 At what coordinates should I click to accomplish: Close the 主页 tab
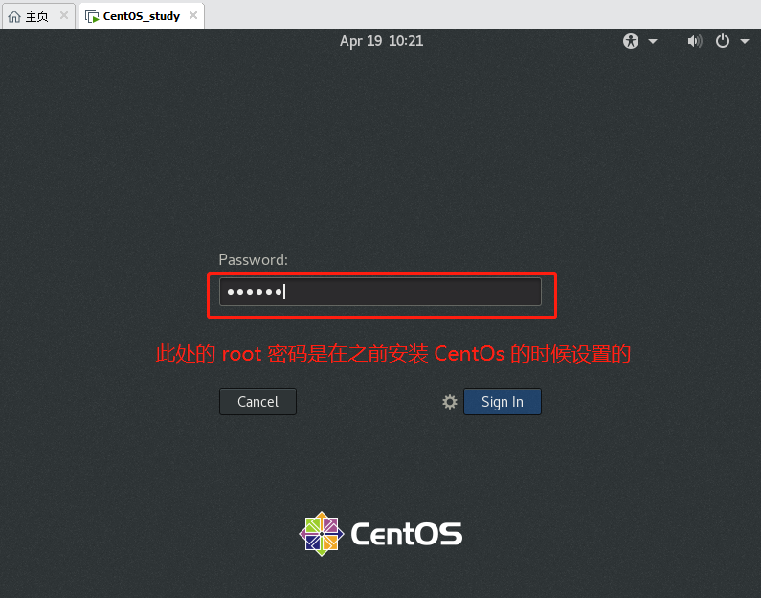pyautogui.click(x=64, y=16)
